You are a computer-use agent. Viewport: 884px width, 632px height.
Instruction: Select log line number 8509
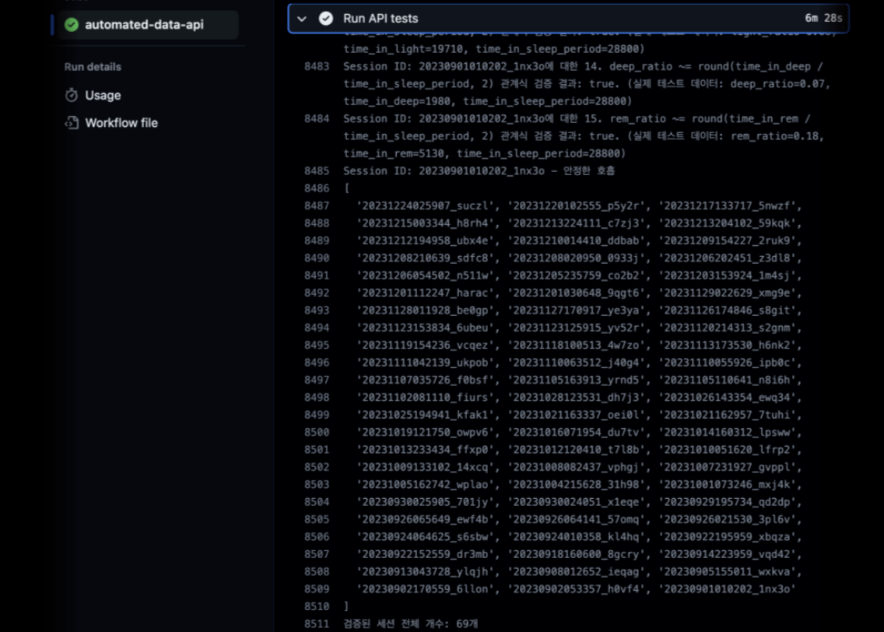(317, 589)
